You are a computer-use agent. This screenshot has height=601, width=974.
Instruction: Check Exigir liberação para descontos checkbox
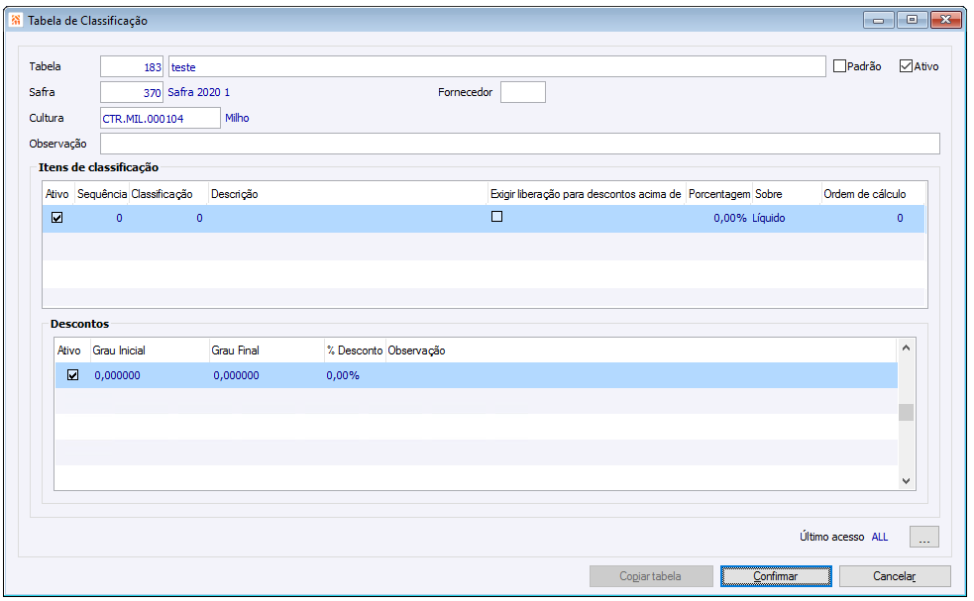tap(497, 217)
